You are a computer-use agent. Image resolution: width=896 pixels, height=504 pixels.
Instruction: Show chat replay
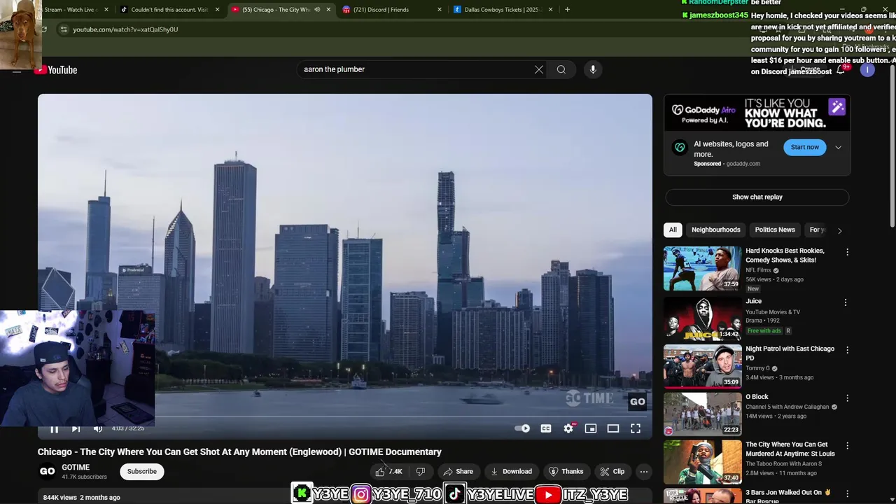coord(757,197)
